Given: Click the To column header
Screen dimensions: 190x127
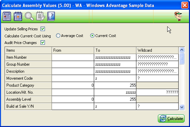Looking at the screenshot, I should point(115,50).
